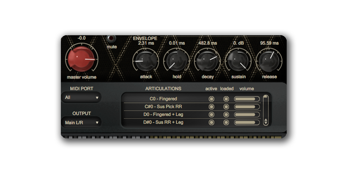The width and height of the screenshot is (348, 174).
Task: Toggle loaded for D#0 - Sus RR + Leg
Action: point(226,122)
